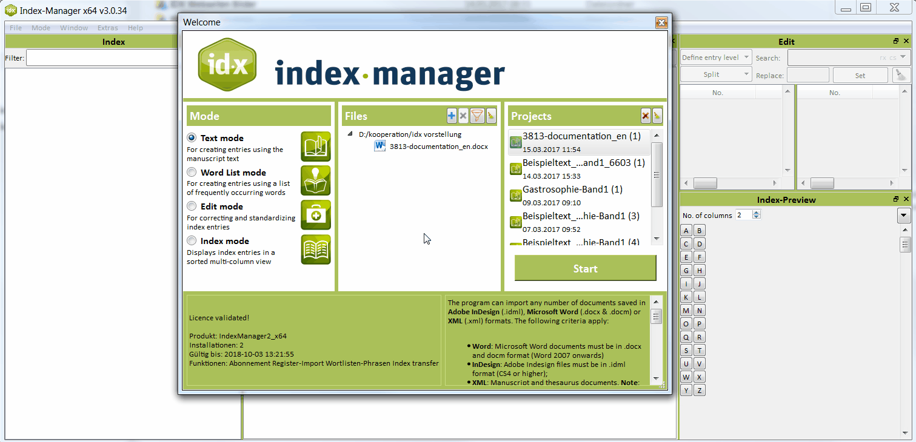The height and width of the screenshot is (442, 916).
Task: Open the Define entry level dropdown
Action: (x=715, y=57)
